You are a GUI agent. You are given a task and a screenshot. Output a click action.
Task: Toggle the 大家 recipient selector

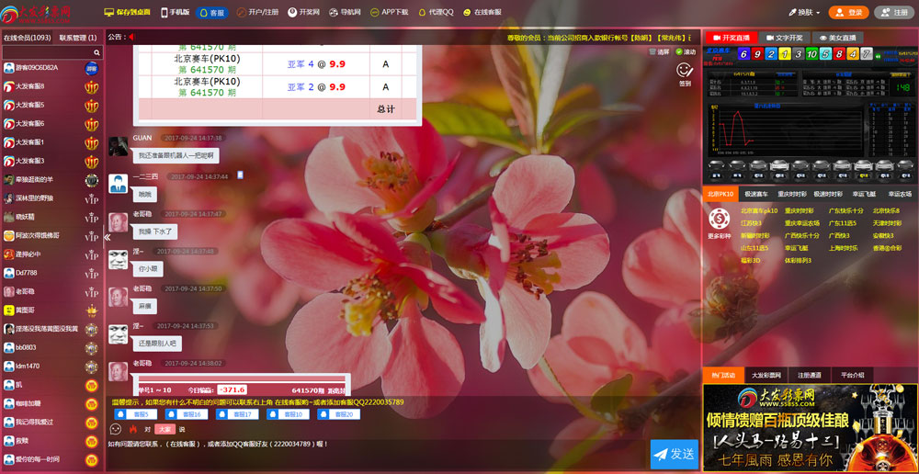pyautogui.click(x=164, y=429)
